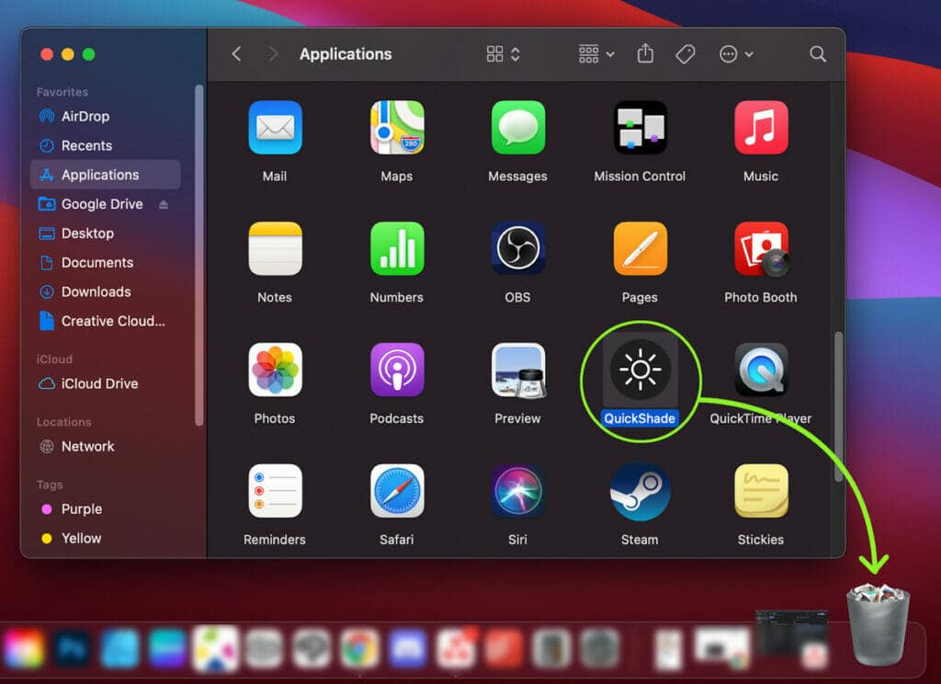The image size is (941, 684).
Task: Select the Podcasts app icon
Action: click(x=397, y=370)
